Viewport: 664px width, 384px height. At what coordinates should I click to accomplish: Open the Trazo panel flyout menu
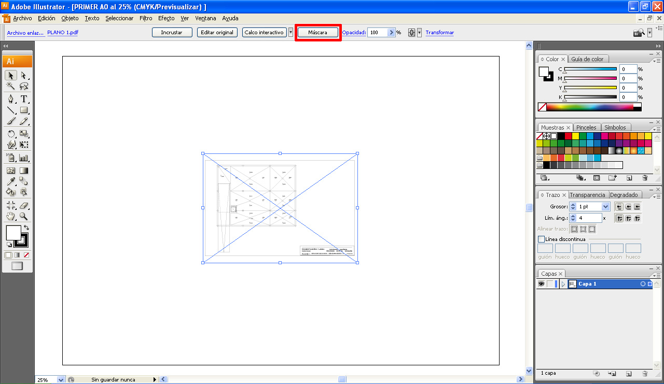pyautogui.click(x=658, y=195)
